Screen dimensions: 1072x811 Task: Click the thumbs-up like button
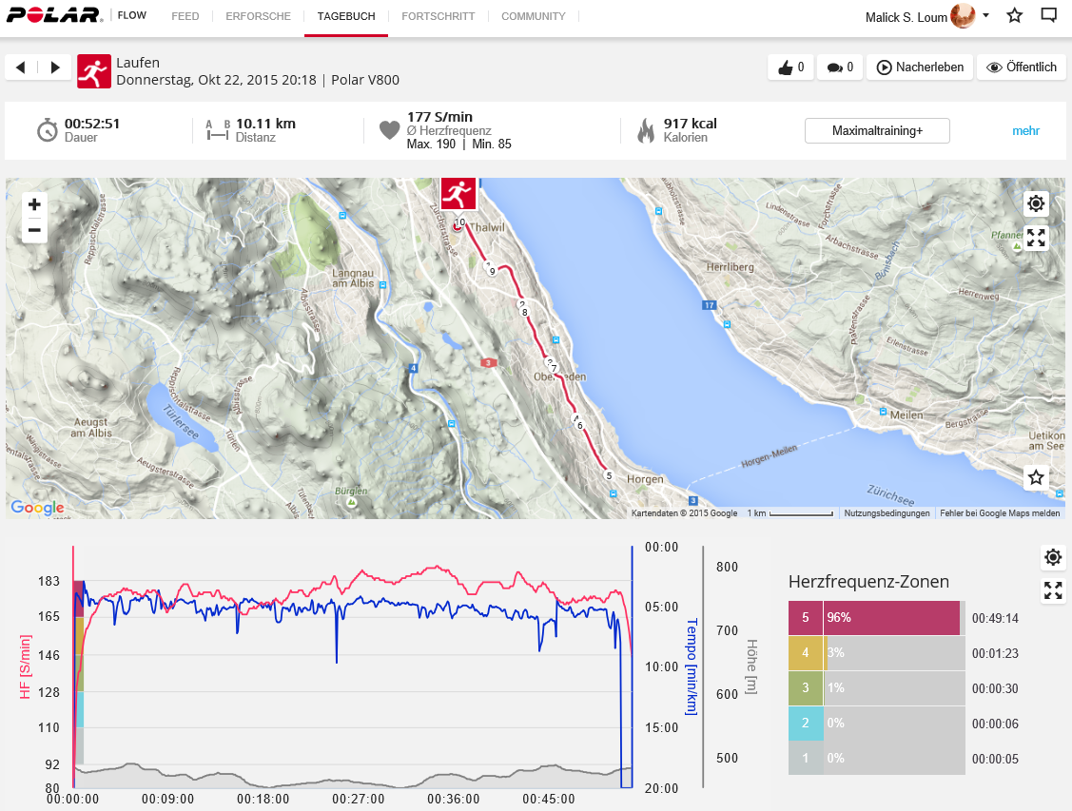(x=791, y=68)
